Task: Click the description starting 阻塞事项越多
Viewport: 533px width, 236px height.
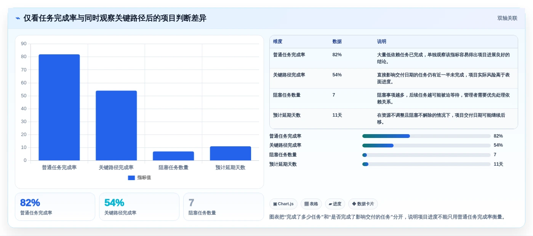Action: pos(443,98)
